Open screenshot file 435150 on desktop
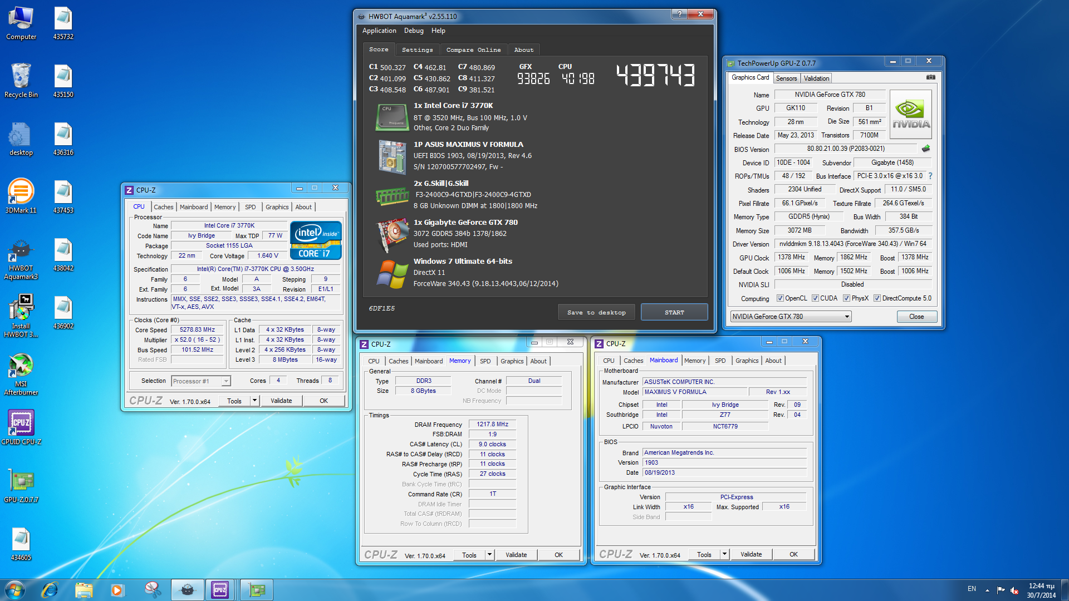Screen dimensions: 1069x601 click(63, 81)
